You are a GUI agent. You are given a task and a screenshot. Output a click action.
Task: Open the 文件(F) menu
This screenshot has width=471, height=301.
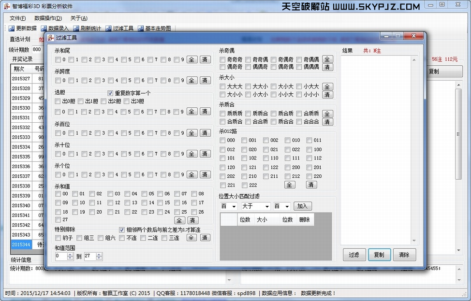click(17, 18)
